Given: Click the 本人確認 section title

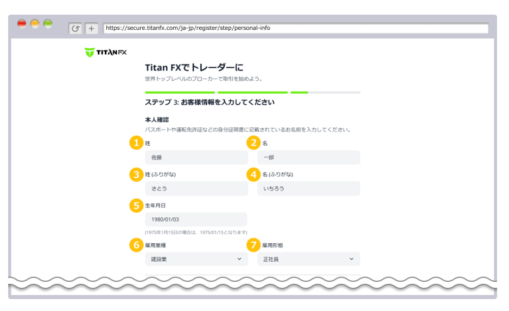Looking at the screenshot, I should coord(157,120).
